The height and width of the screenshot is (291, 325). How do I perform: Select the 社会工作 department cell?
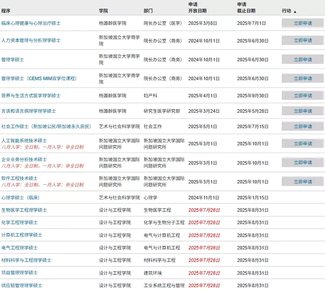point(153,126)
